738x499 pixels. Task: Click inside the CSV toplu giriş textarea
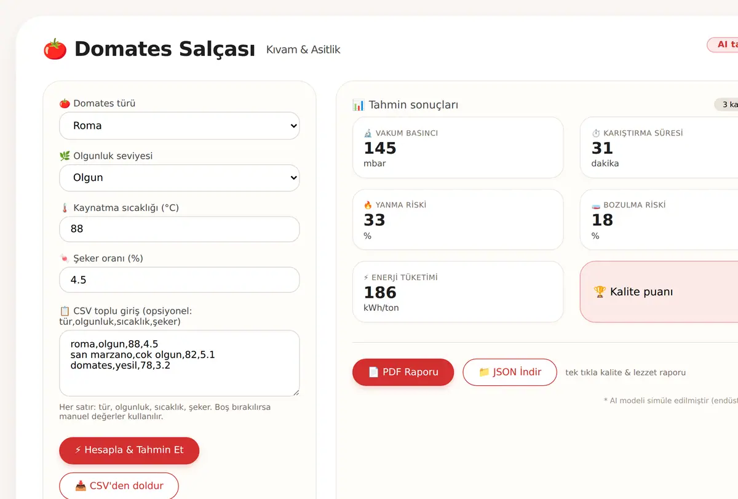pyautogui.click(x=180, y=363)
